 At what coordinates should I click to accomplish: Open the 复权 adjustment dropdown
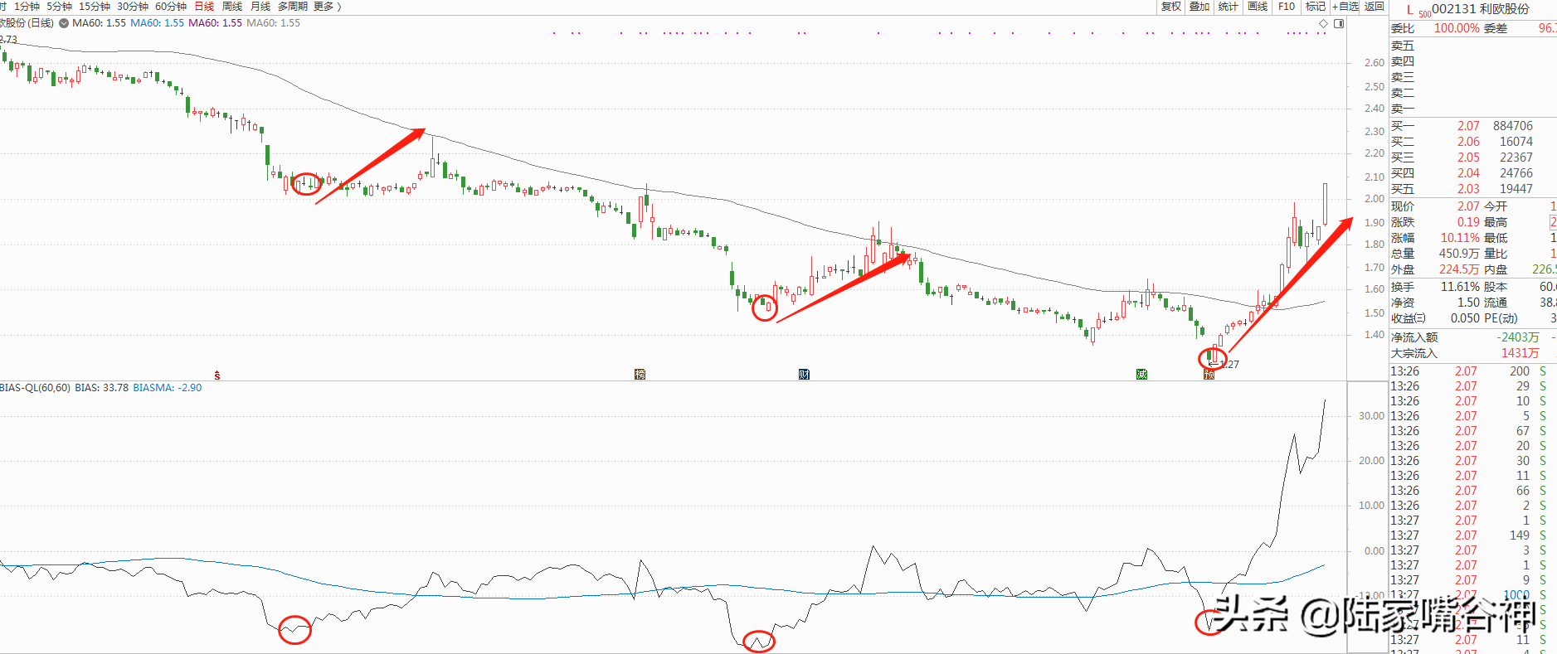coord(1170,7)
